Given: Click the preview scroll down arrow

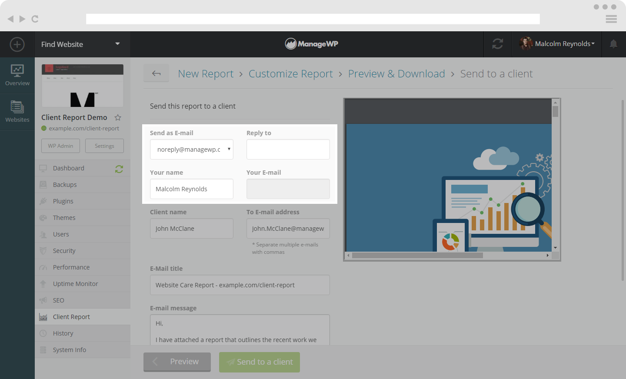Looking at the screenshot, I should (x=555, y=248).
